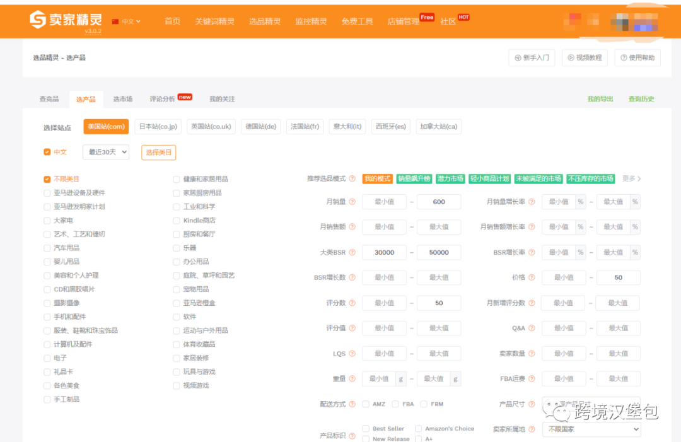The width and height of the screenshot is (681, 442).
Task: Click the question mark beside LQS
Action: 351,353
